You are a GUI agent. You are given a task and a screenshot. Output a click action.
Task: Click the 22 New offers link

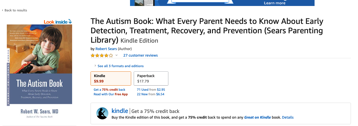pos(142,94)
